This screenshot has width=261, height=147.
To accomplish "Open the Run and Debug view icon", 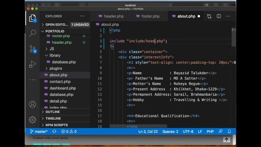I will click(x=33, y=64).
